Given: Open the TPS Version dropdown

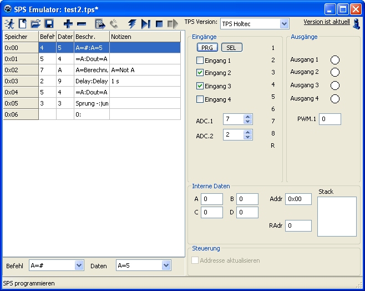Looking at the screenshot, I should (x=284, y=24).
